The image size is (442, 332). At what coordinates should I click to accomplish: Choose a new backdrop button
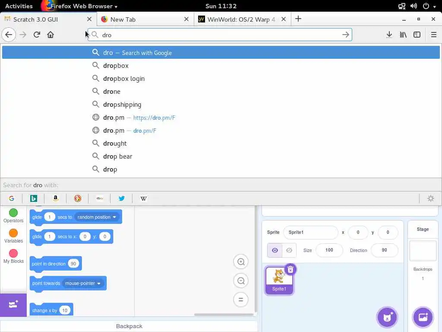pos(423,317)
